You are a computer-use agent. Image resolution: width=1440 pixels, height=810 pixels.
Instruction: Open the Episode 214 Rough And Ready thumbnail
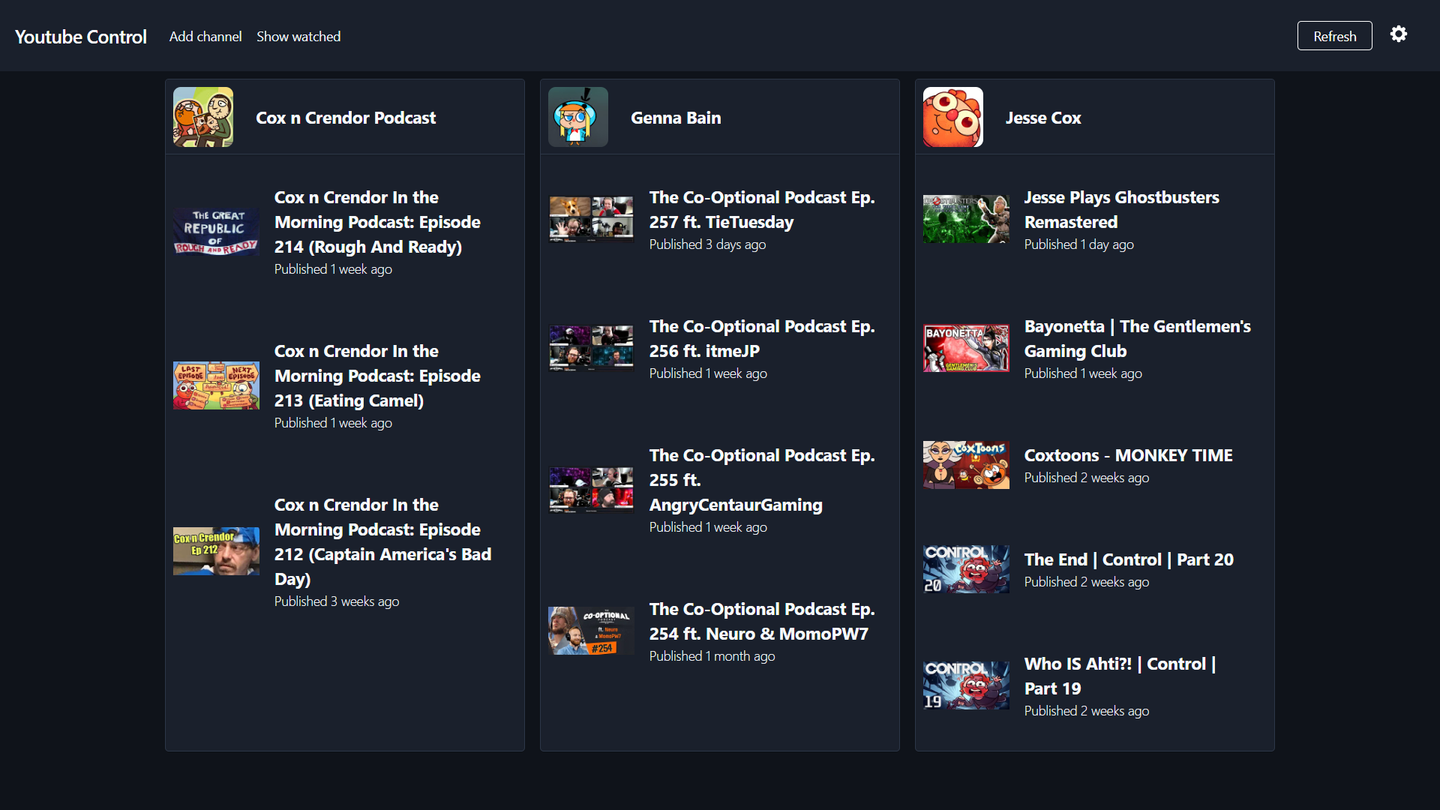pyautogui.click(x=216, y=232)
